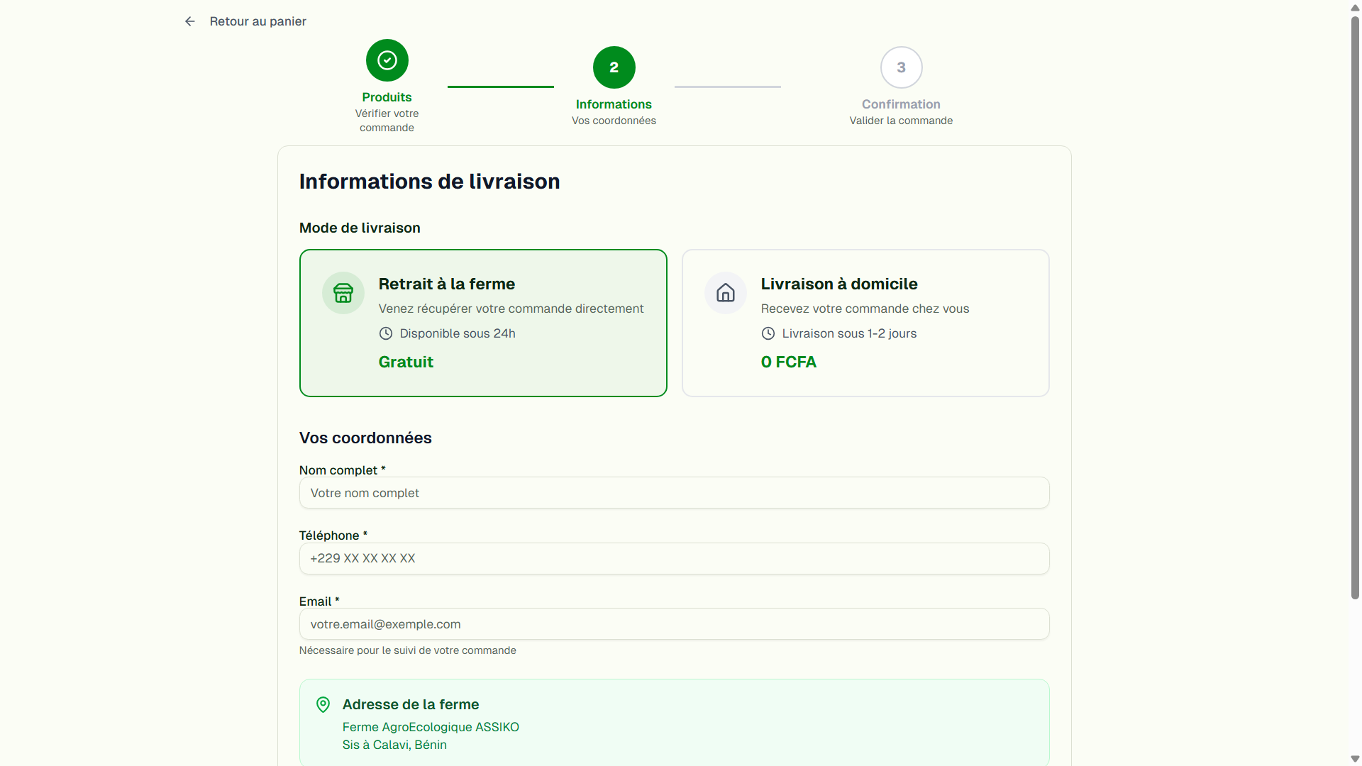1362x766 pixels.
Task: Click the Retour au panier link
Action: 258,21
